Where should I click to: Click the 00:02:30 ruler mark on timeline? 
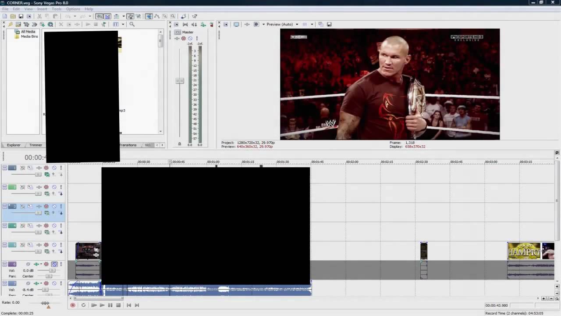tap(421, 162)
